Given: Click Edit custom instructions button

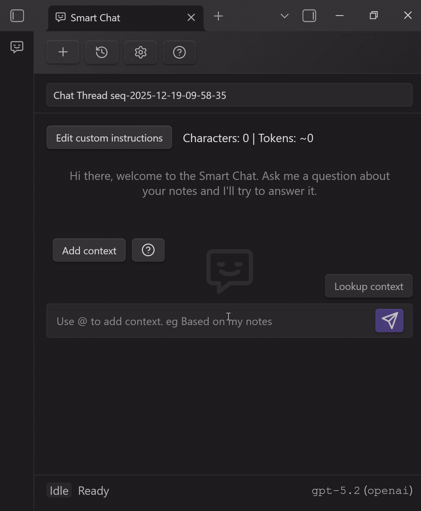Looking at the screenshot, I should pos(109,138).
